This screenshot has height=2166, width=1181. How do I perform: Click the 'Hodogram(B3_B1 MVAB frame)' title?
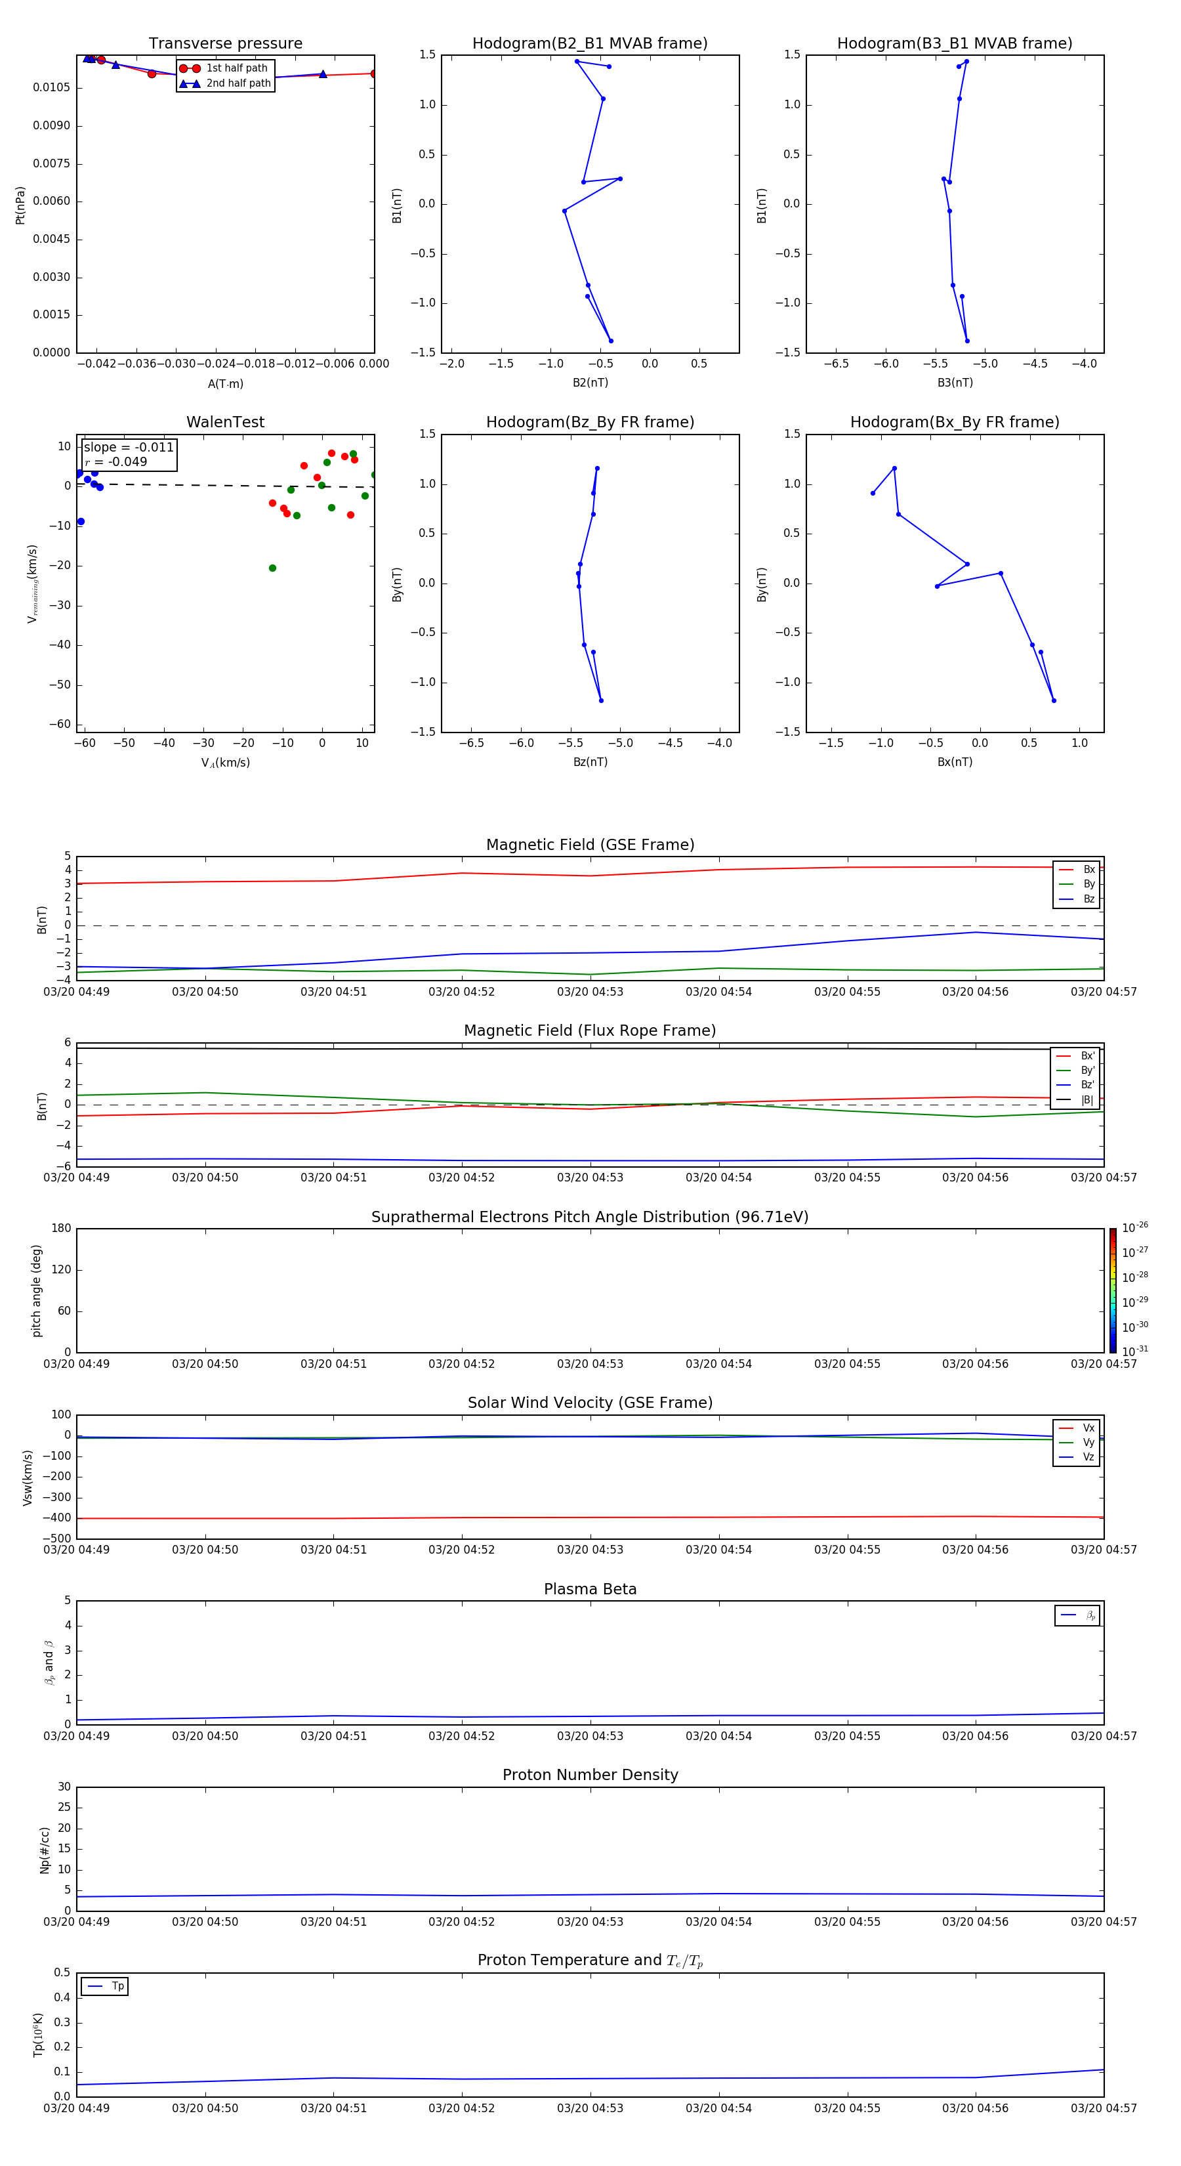tap(955, 44)
